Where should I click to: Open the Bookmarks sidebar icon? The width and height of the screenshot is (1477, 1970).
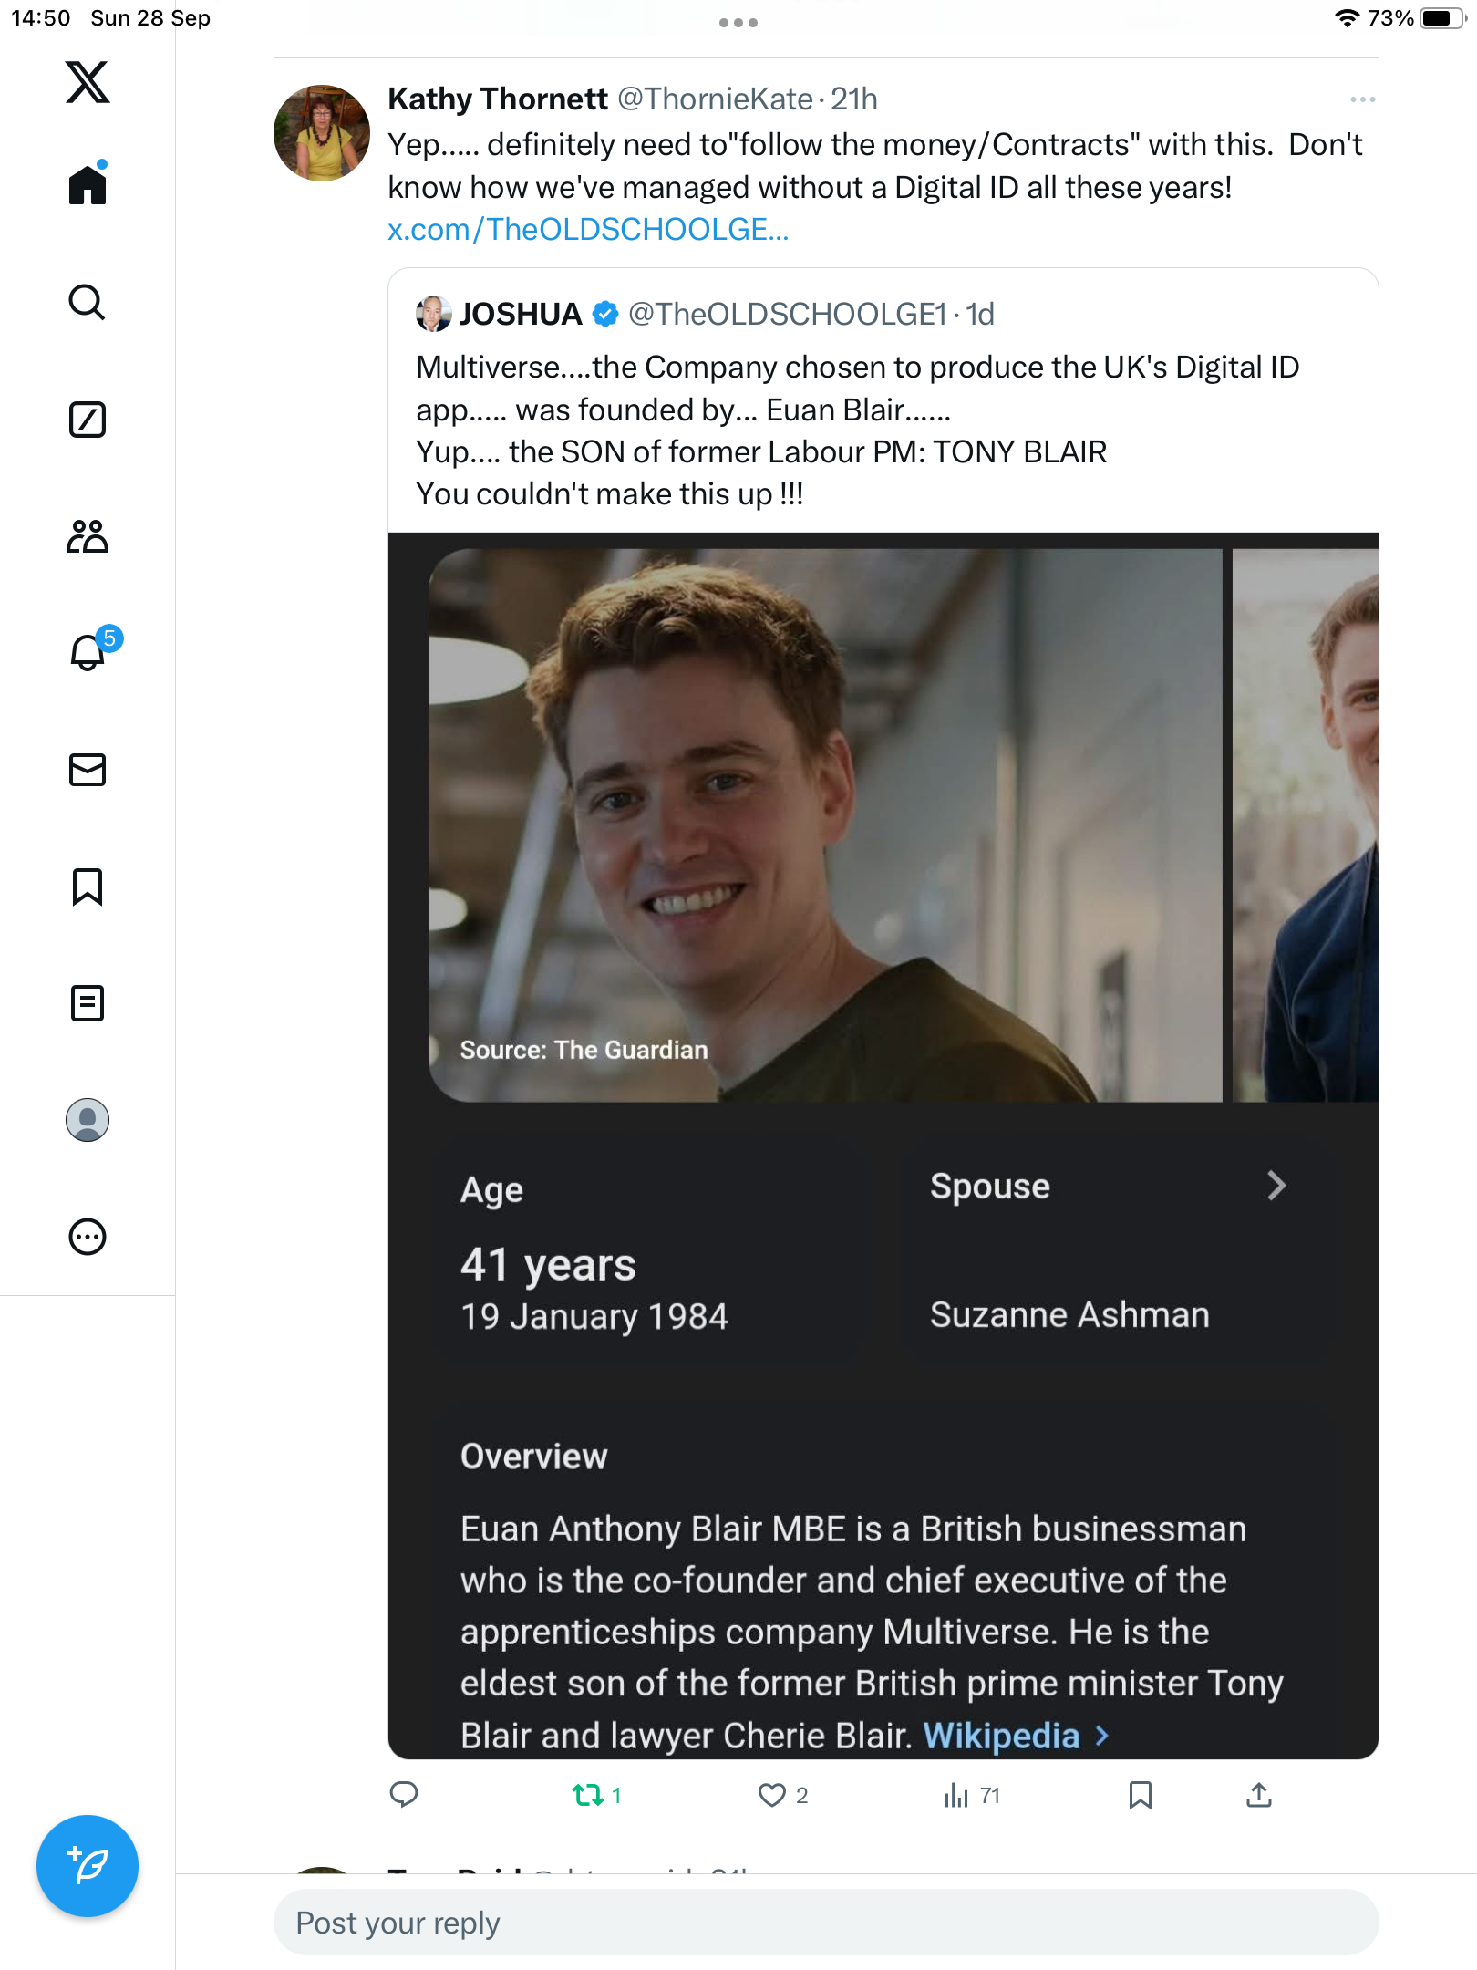88,886
